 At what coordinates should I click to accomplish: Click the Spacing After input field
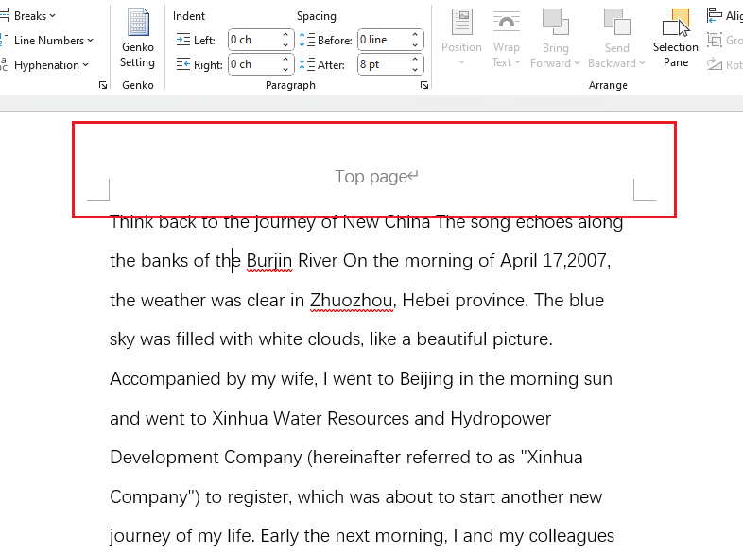coord(385,64)
